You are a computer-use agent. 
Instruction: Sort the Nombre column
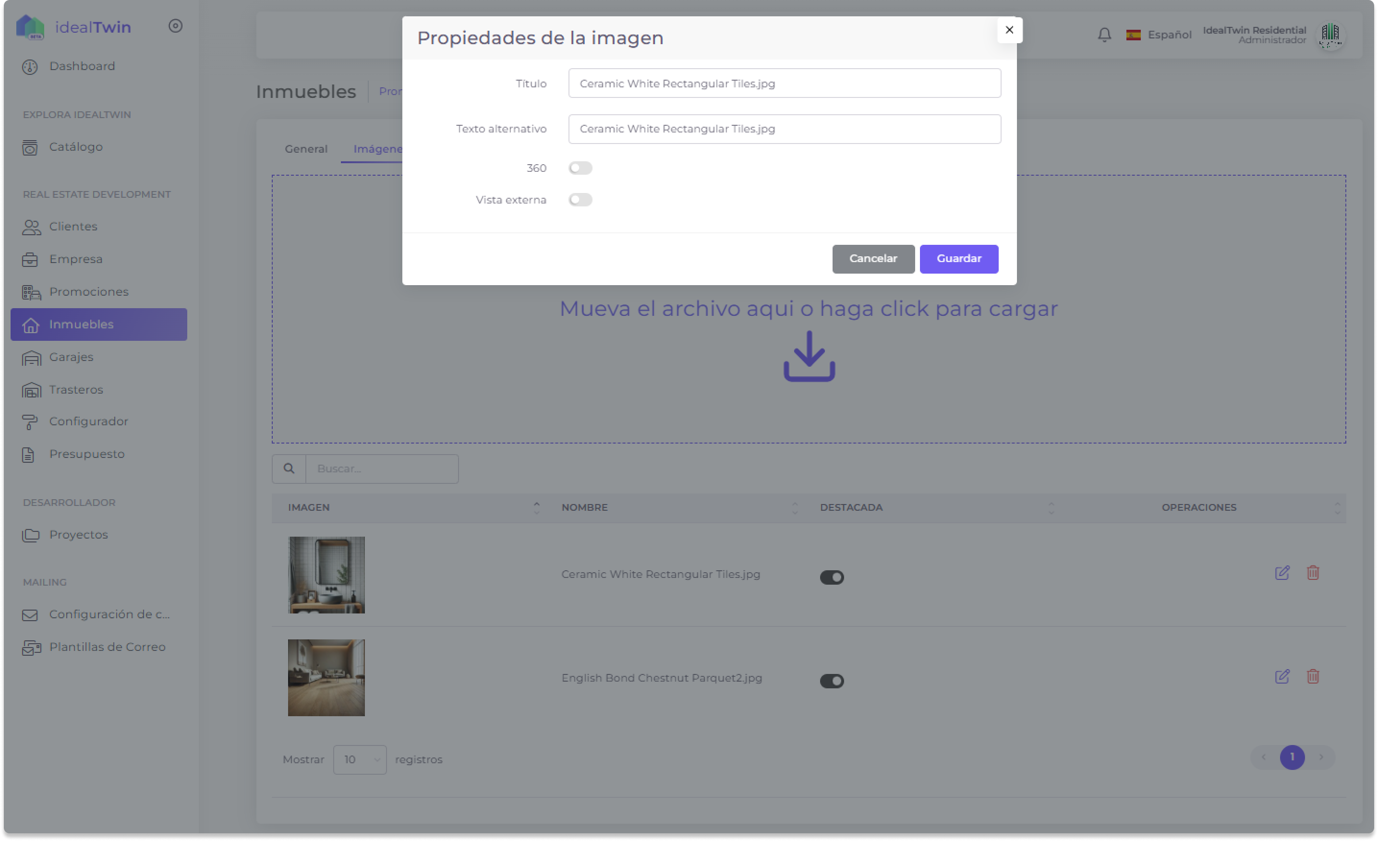795,507
